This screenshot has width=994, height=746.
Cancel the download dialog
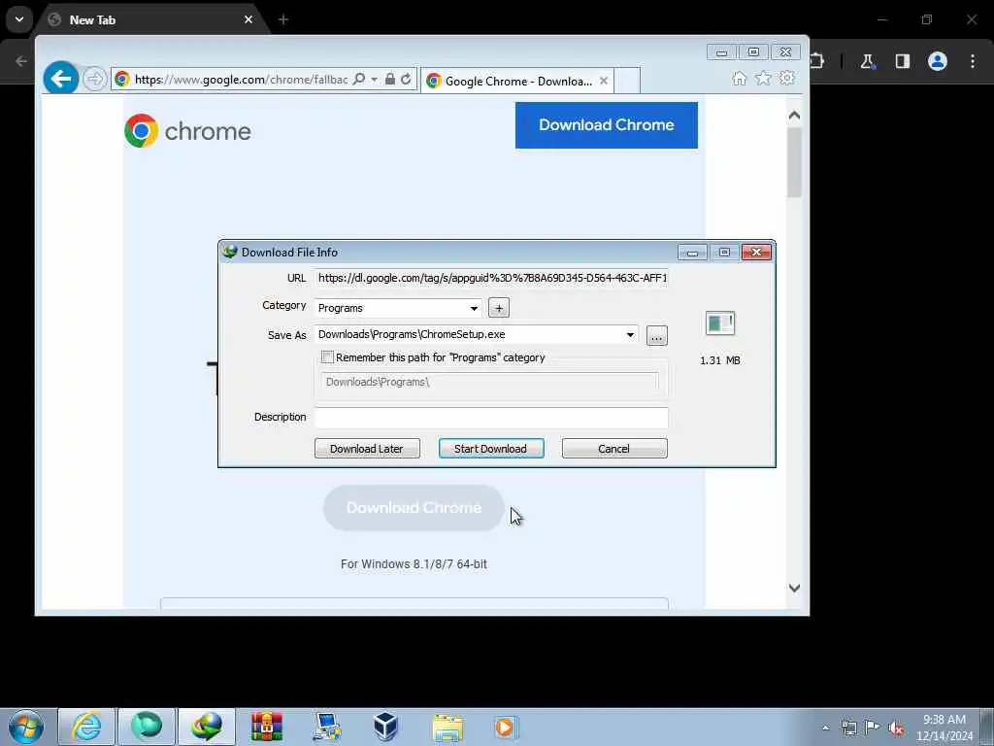[614, 449]
